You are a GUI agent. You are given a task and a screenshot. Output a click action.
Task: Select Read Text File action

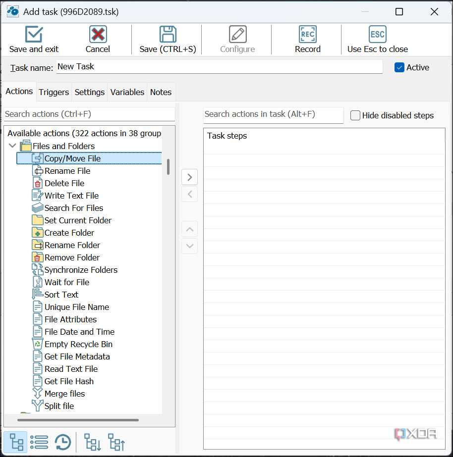71,369
